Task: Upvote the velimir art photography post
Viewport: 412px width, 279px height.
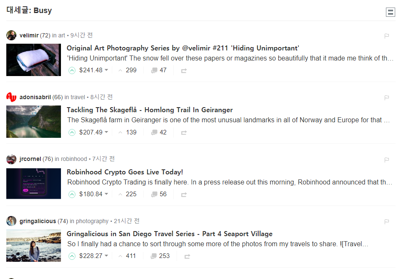Action: click(x=72, y=71)
